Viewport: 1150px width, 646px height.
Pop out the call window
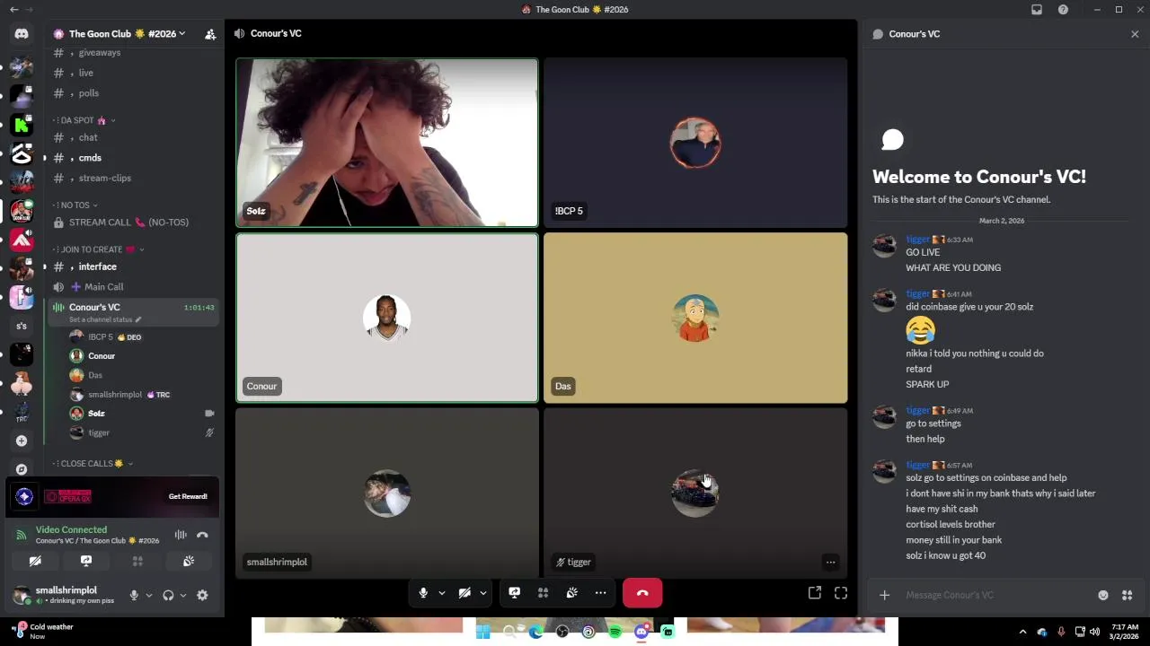click(x=815, y=593)
